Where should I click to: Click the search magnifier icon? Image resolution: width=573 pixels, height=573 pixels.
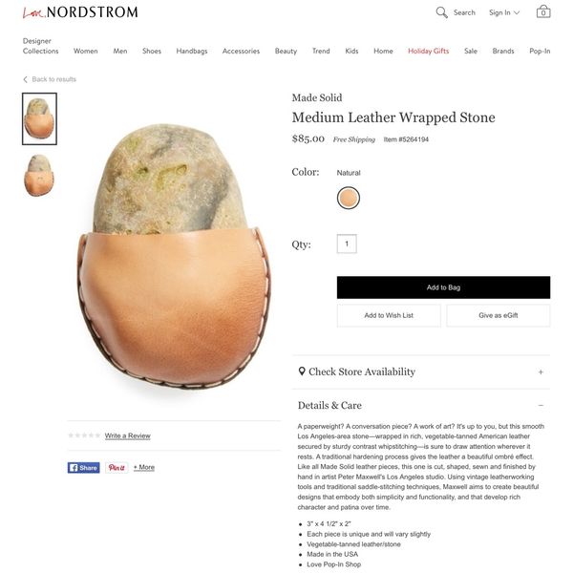pyautogui.click(x=441, y=12)
